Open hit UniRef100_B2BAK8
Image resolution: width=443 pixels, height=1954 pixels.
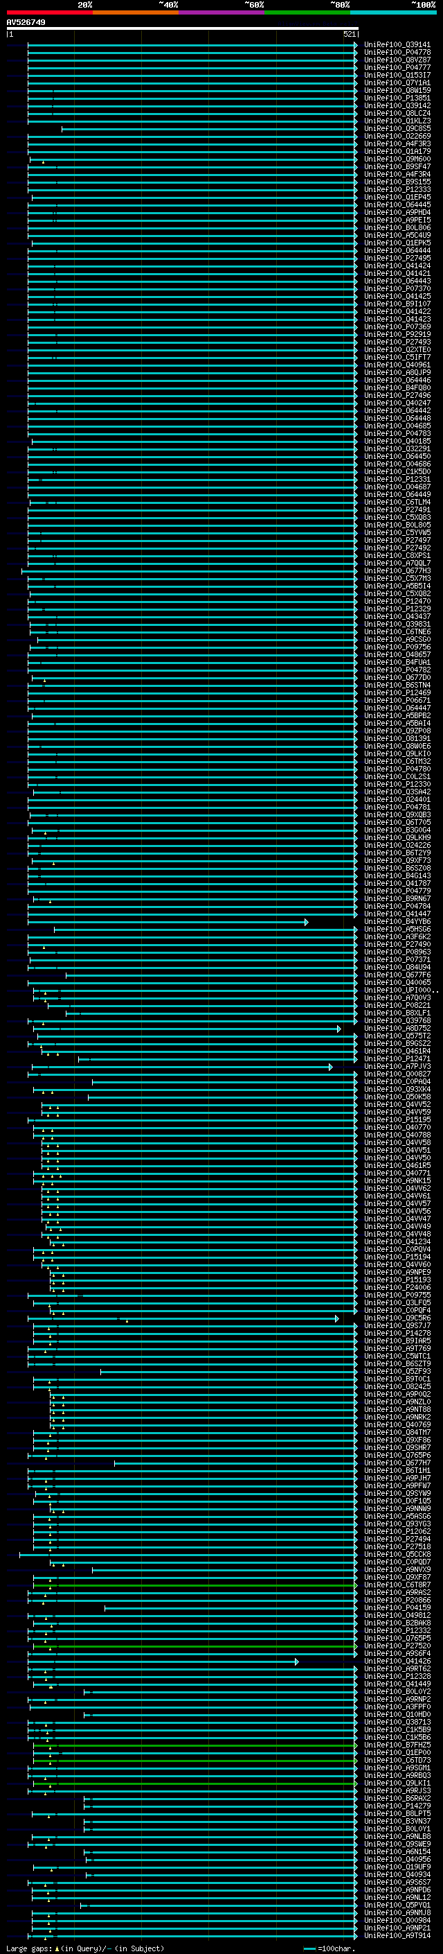pos(397,1623)
